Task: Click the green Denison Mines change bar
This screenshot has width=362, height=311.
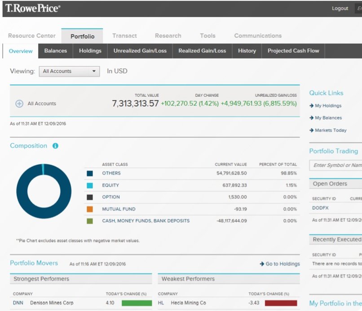Action: click(137, 303)
